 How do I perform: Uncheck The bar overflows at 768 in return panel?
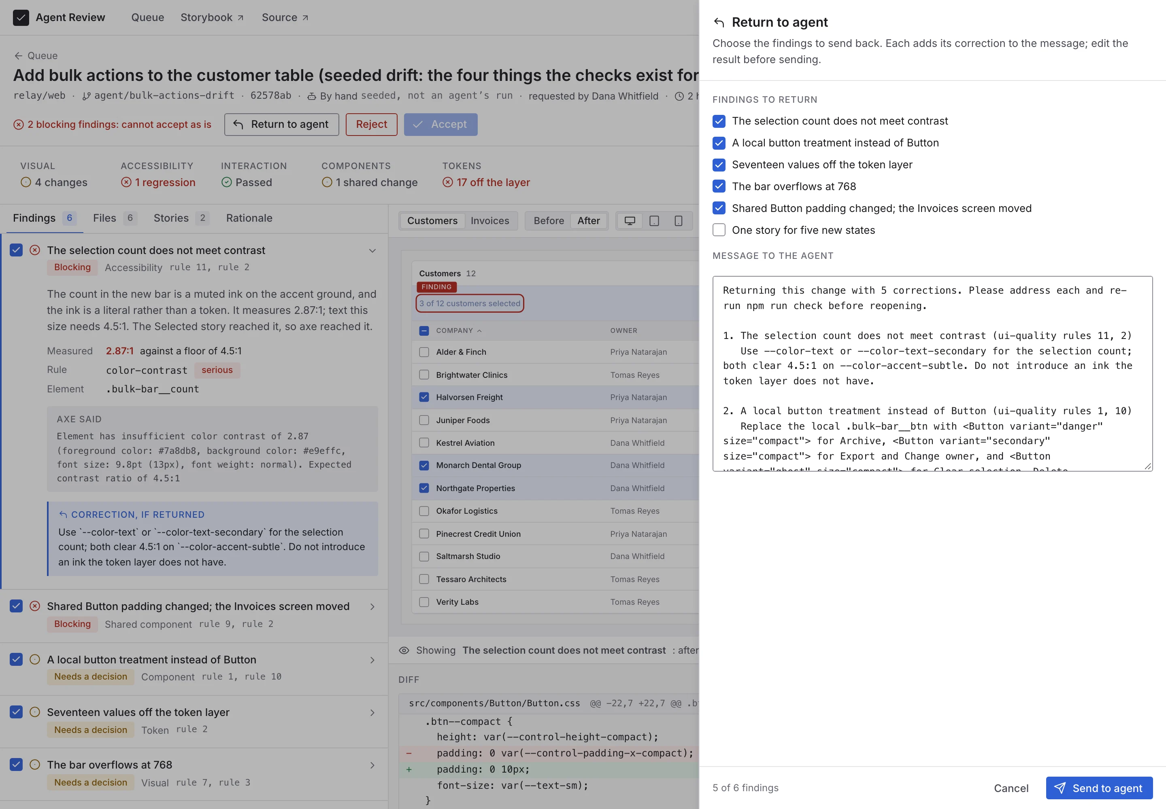tap(719, 186)
